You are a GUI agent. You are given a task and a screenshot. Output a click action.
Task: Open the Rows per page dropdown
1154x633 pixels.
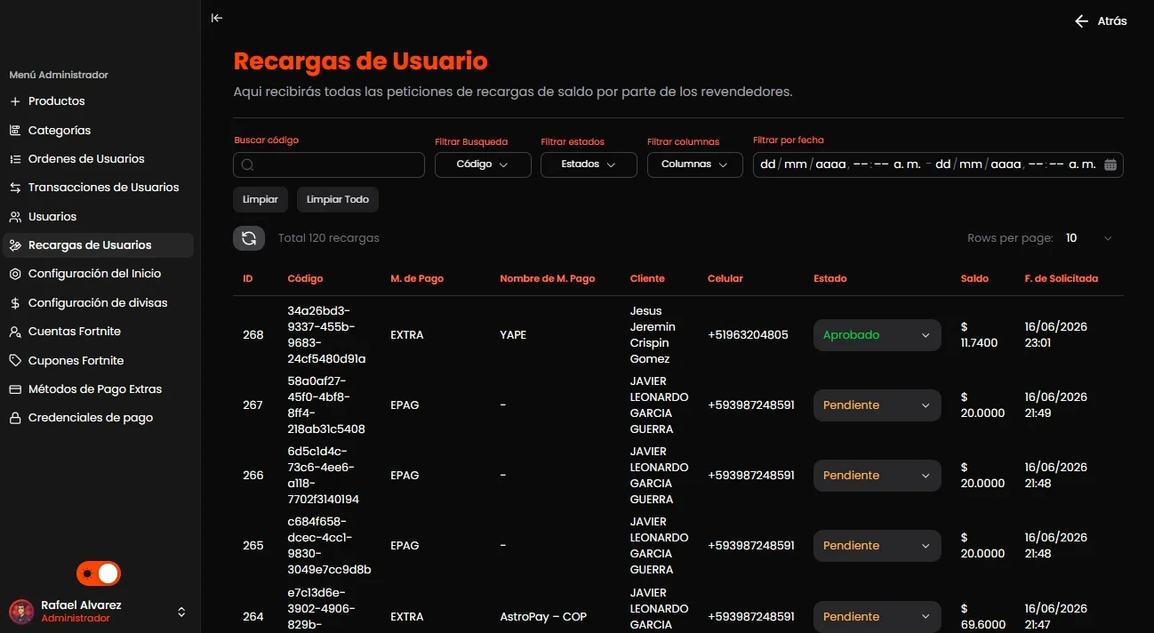[1089, 238]
